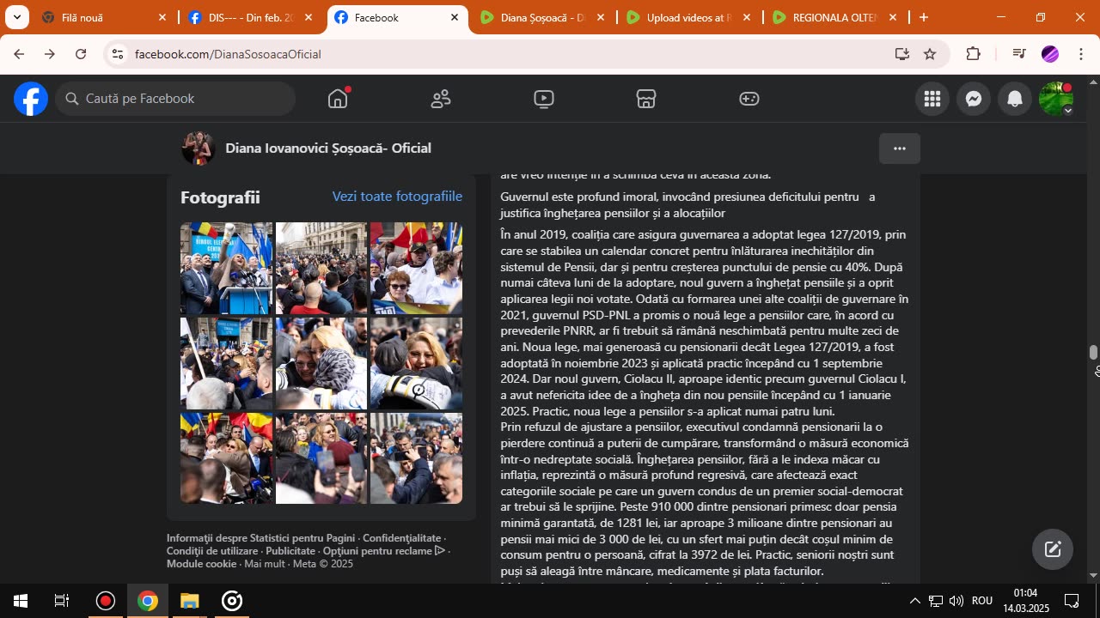Close the active Facebook tab
The image size is (1100, 618).
pos(455,17)
